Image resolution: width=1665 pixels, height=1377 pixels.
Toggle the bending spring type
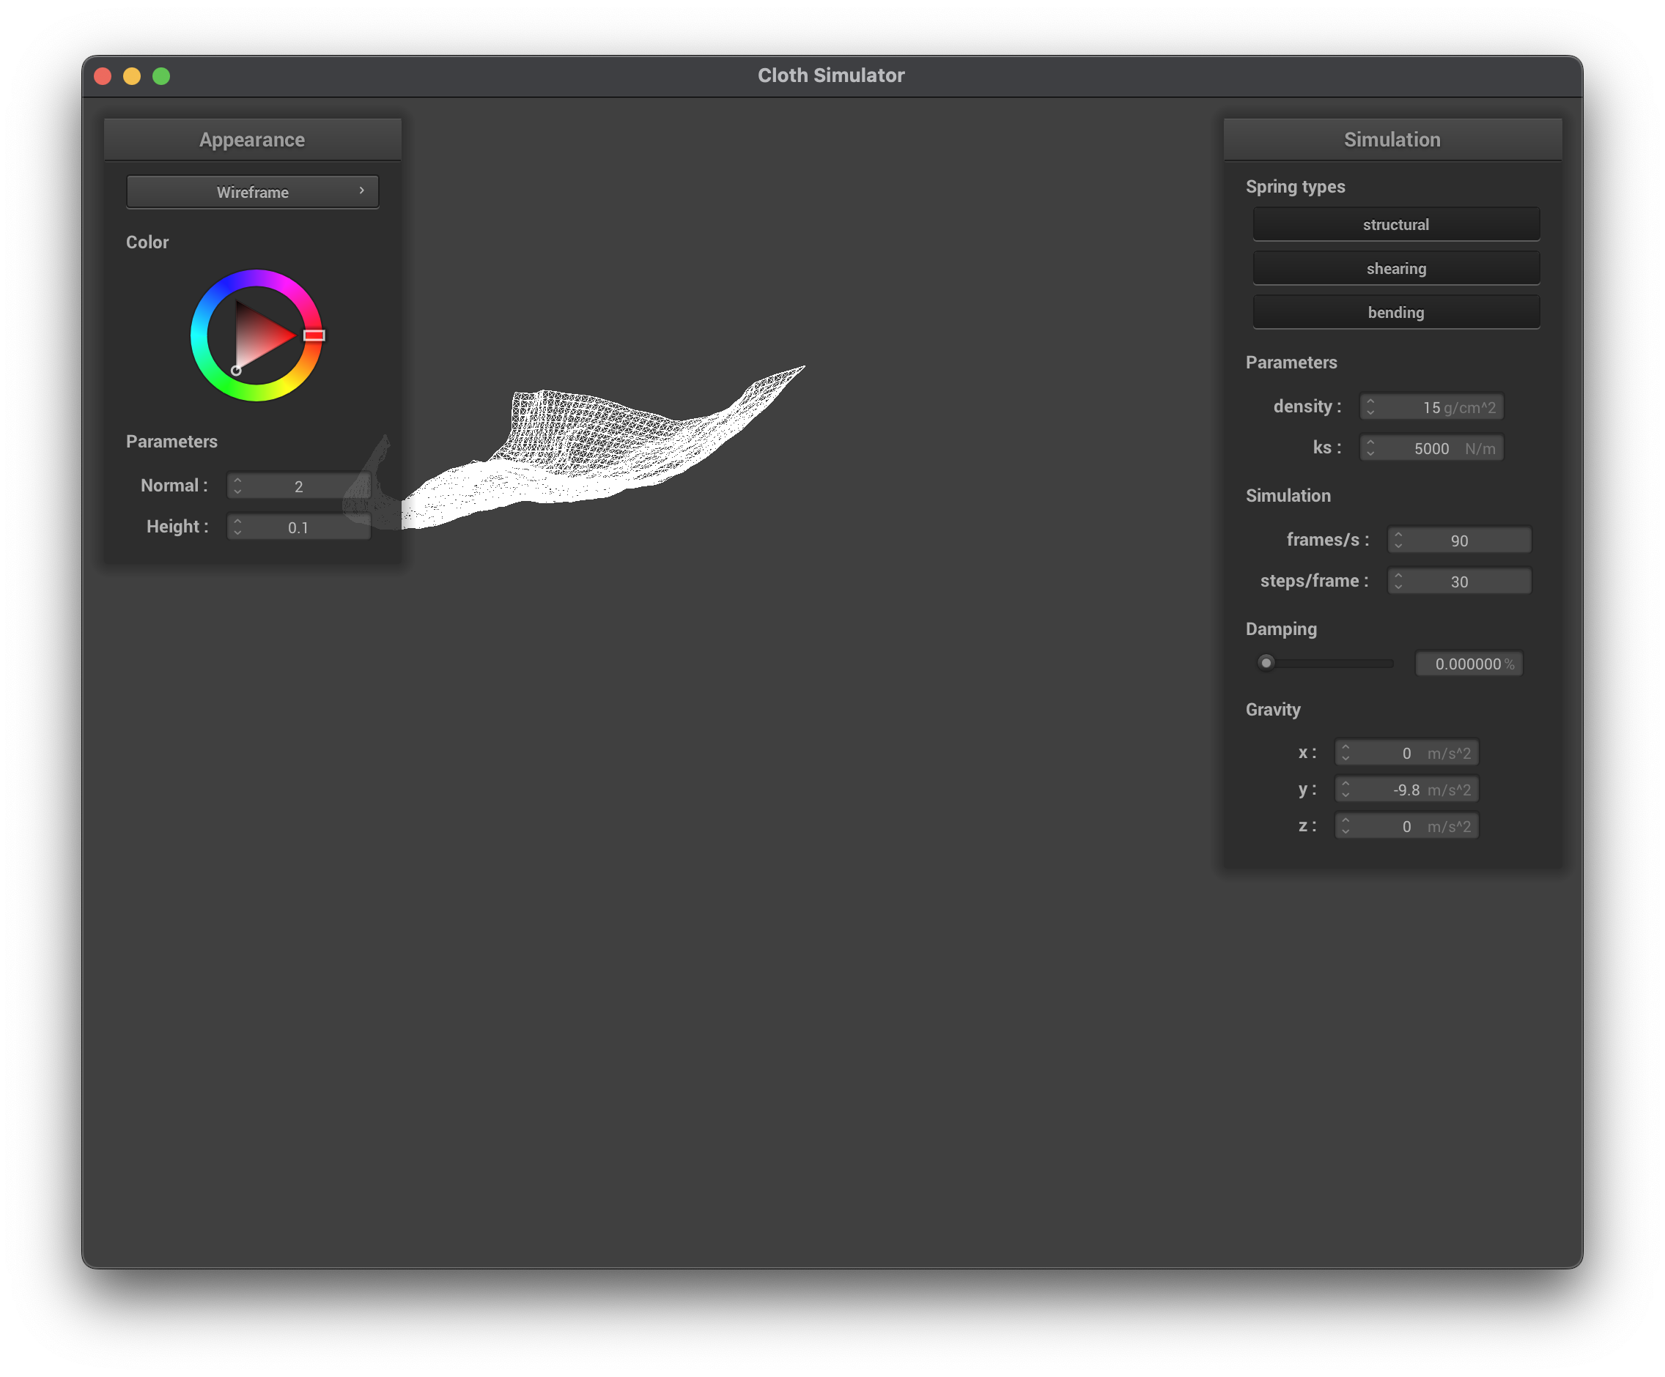tap(1395, 312)
